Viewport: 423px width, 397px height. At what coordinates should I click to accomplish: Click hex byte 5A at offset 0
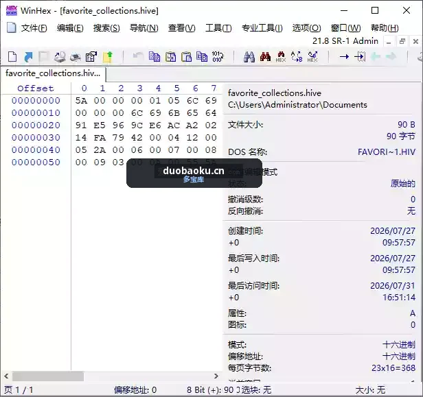[81, 101]
